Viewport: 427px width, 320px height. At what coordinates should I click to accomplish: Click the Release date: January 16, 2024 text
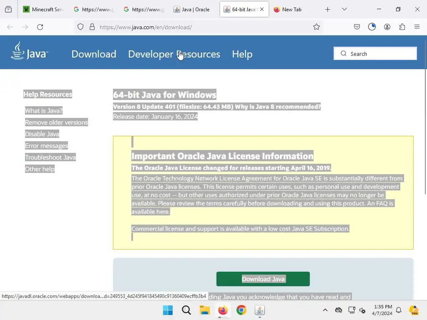(x=155, y=117)
